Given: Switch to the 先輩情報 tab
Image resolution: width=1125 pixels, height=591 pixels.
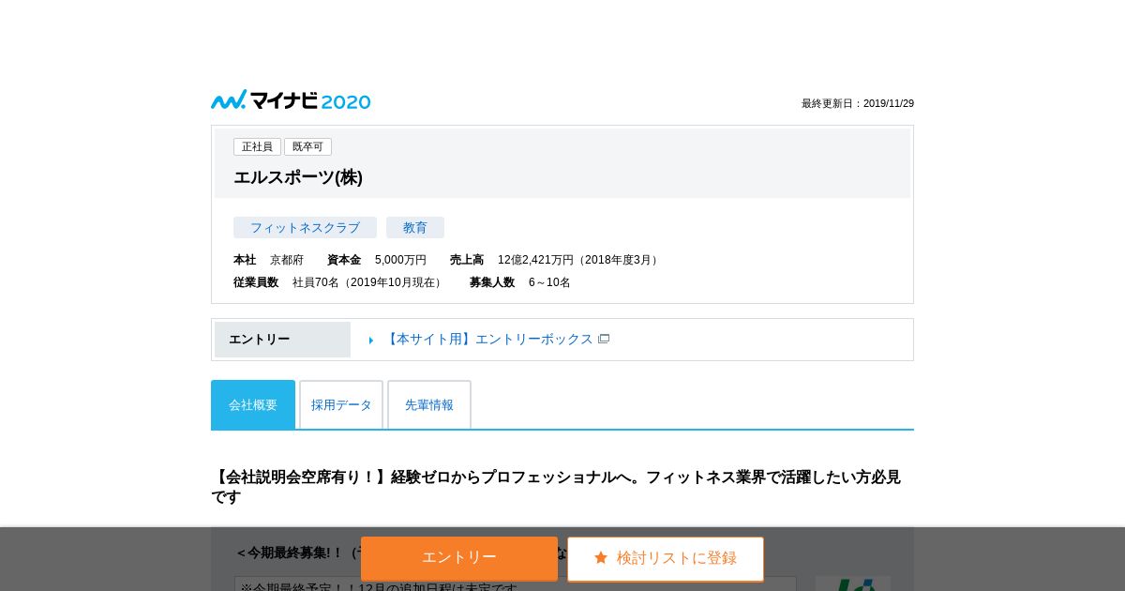Looking at the screenshot, I should tap(429, 405).
